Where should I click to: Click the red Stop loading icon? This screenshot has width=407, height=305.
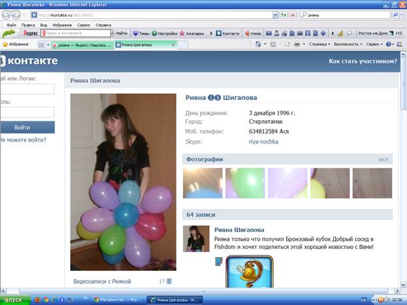293,15
